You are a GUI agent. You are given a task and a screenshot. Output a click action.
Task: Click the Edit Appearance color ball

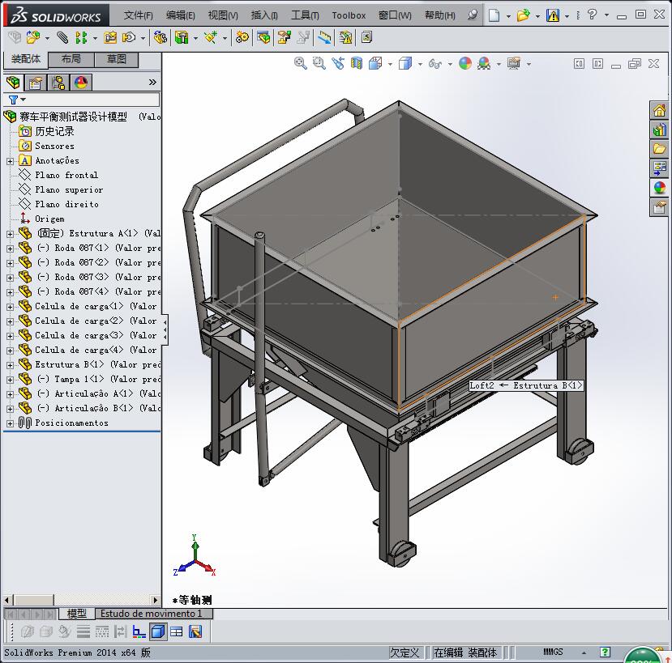tap(465, 64)
